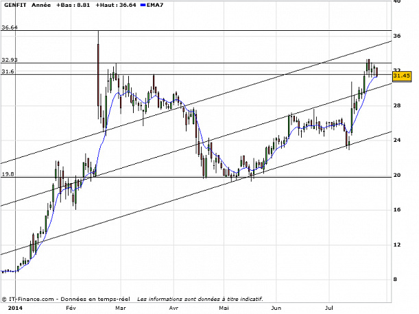Click the 2014 year axis label
This screenshot has width=419, height=314.
click(15, 308)
